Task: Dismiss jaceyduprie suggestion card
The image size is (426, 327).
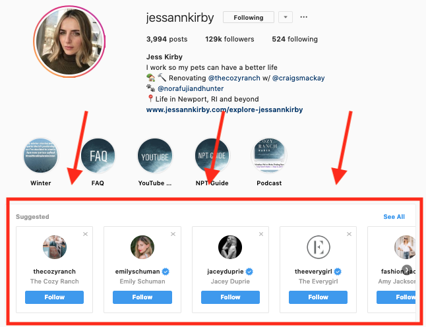Action: pyautogui.click(x=261, y=234)
